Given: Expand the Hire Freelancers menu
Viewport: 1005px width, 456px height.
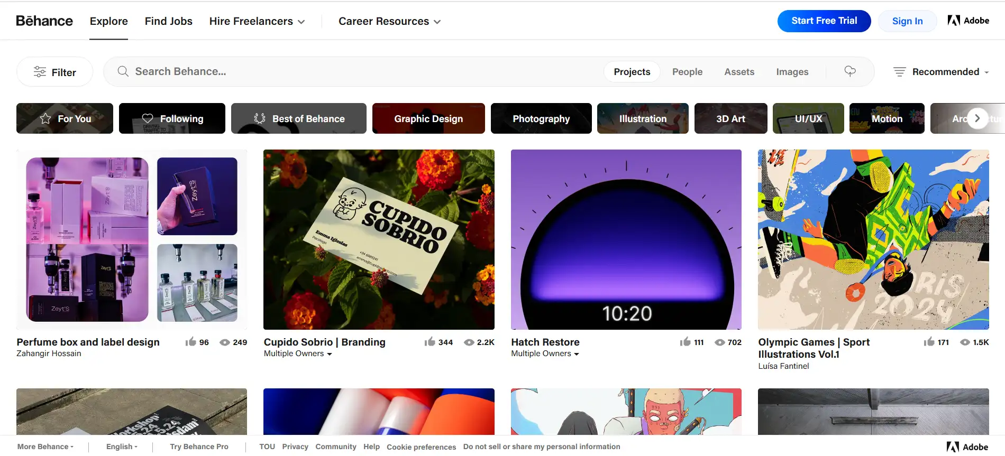Looking at the screenshot, I should click(257, 21).
